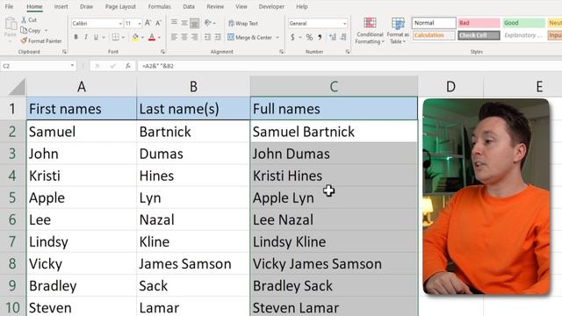562x316 pixels.
Task: Apply the Calculation cell style
Action: point(434,35)
